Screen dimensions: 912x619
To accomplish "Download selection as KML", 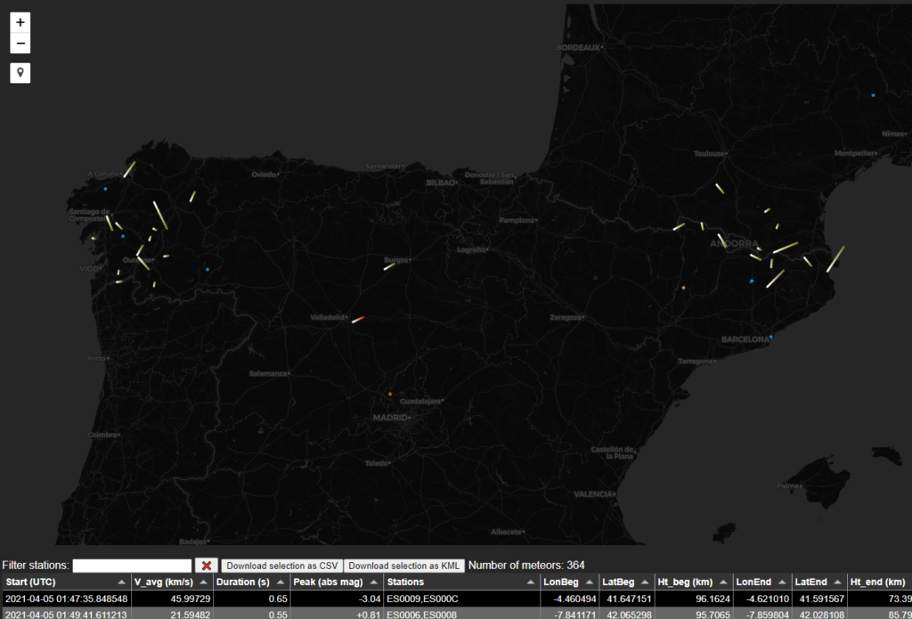I will point(404,566).
